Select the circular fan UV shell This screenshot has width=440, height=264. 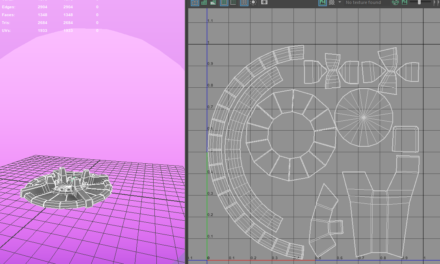pos(364,117)
